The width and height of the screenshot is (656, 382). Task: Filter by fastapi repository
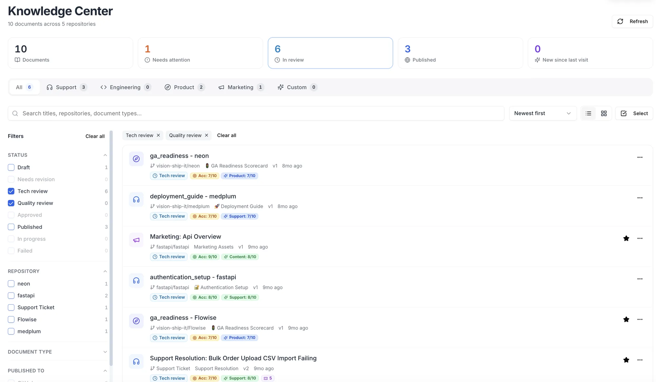point(11,295)
